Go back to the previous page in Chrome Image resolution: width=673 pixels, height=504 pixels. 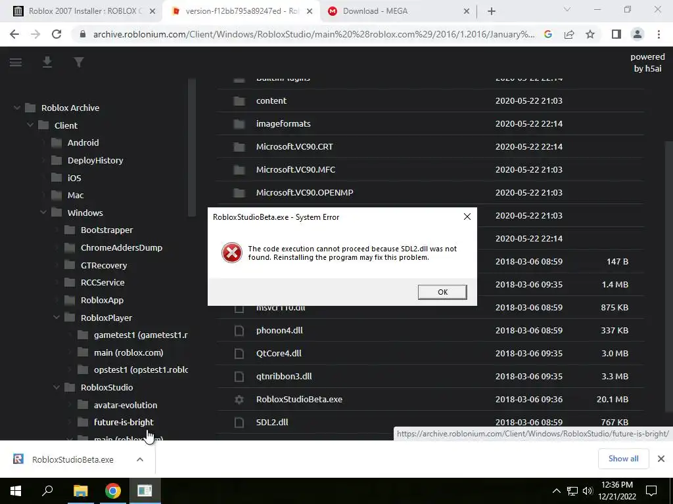point(14,34)
